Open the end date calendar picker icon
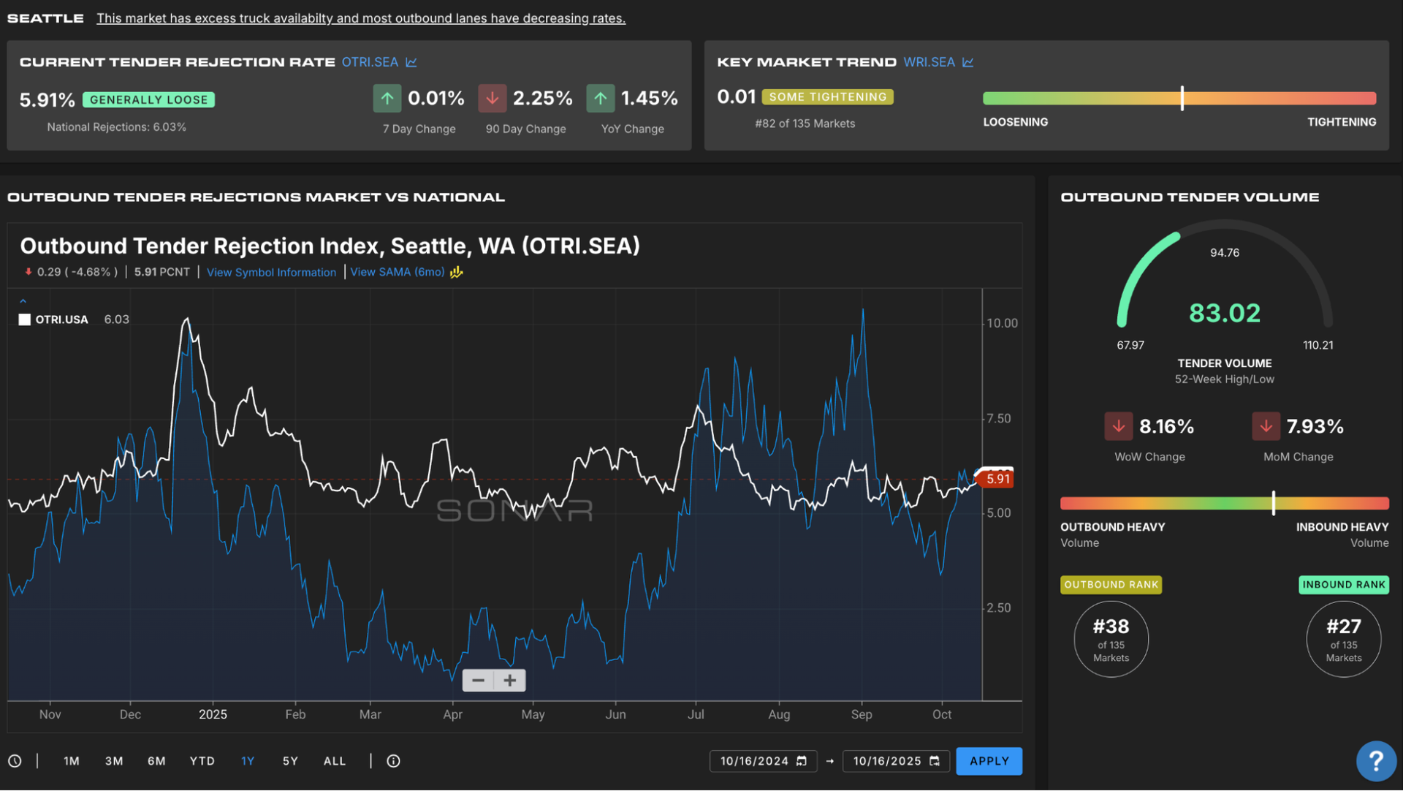1403x791 pixels. 935,761
